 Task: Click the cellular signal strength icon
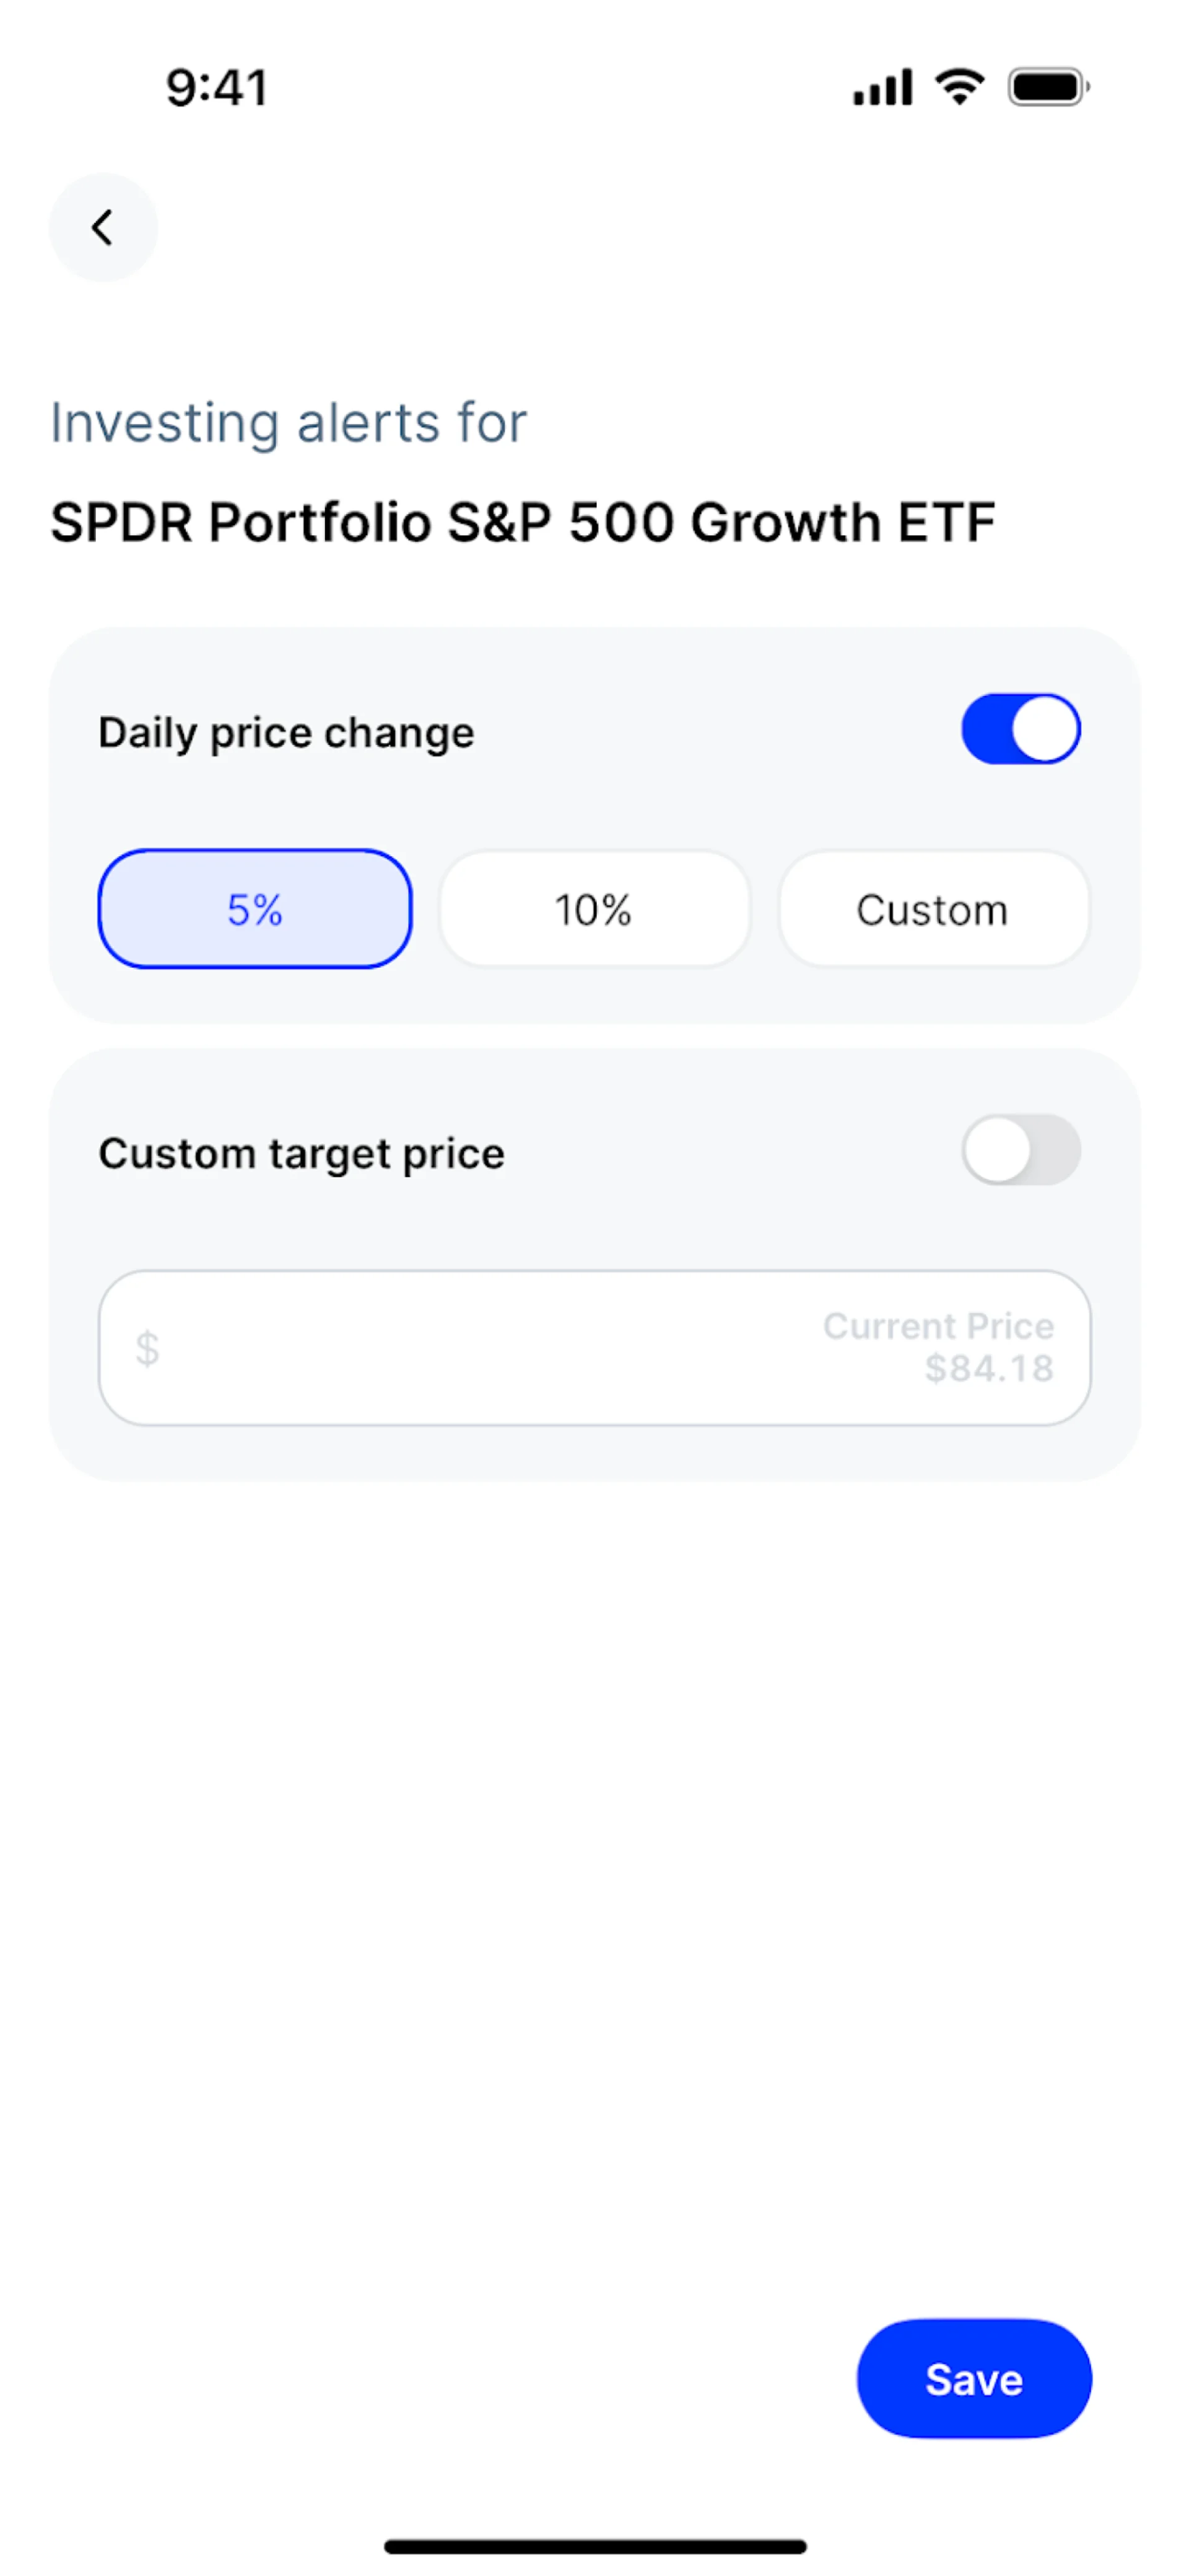882,88
